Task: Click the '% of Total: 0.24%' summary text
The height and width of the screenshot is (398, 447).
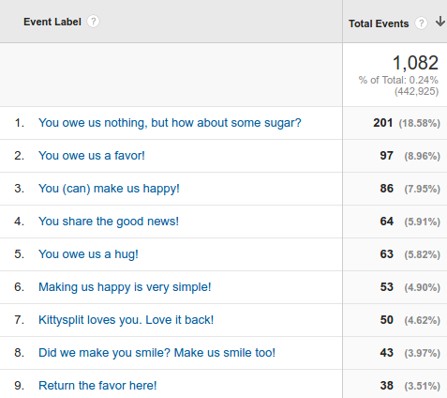Action: point(398,80)
